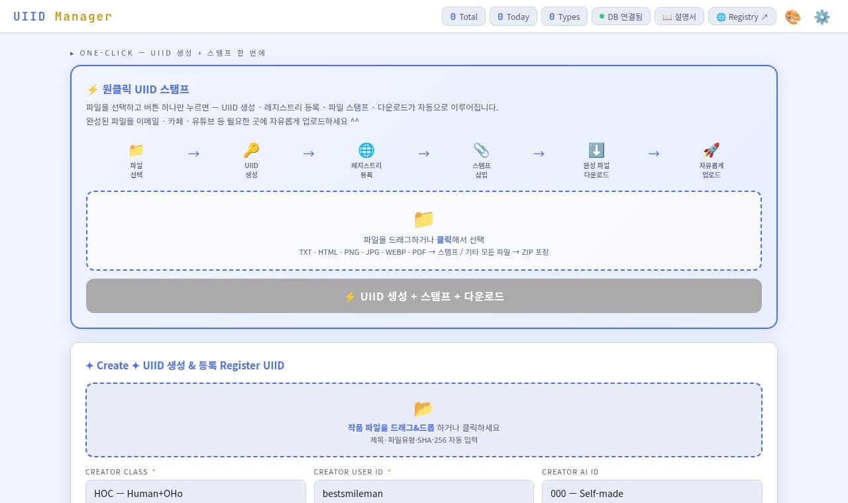Click the free upload rocket icon
The image size is (848, 503).
tap(712, 150)
